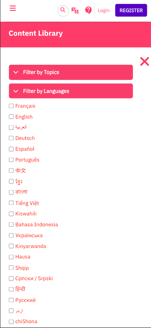This screenshot has height=328, width=151.
Task: Click the Login link
Action: coord(103,10)
